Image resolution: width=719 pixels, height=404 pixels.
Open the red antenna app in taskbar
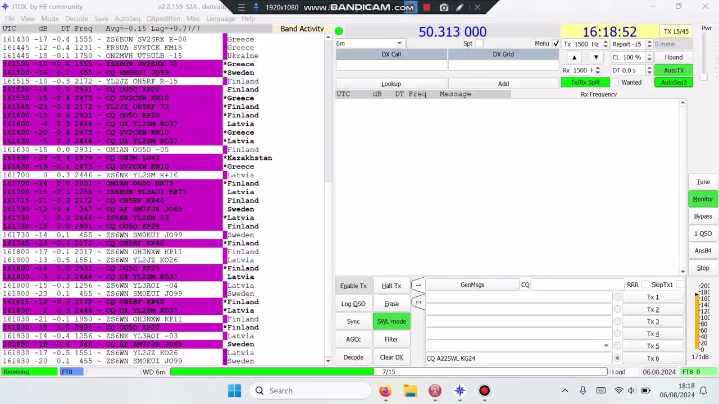(435, 391)
